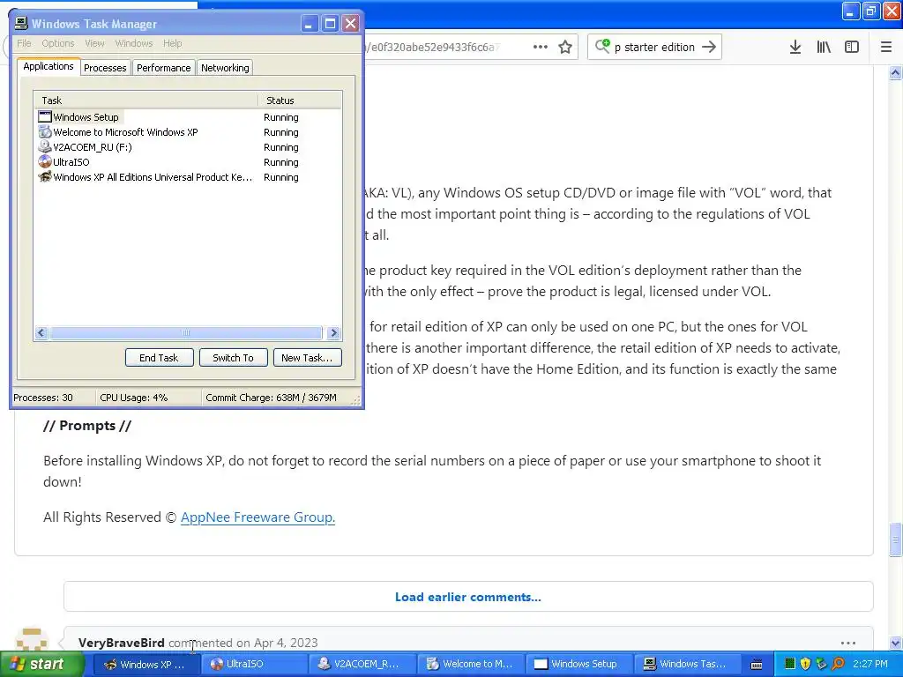Click the browser search field text
The height and width of the screenshot is (677, 903).
(x=654, y=48)
